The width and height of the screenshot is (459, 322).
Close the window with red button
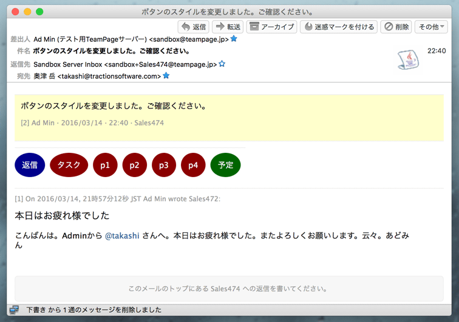(x=15, y=12)
